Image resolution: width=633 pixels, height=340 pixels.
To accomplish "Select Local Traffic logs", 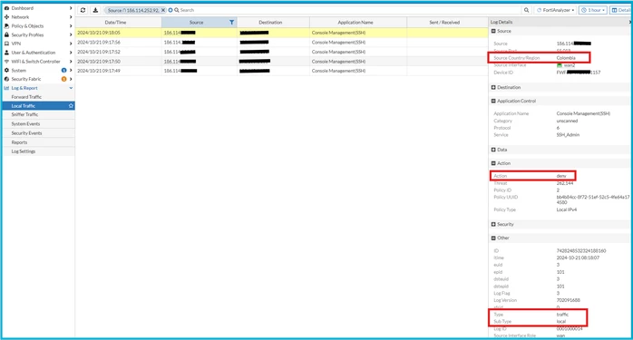I will coord(38,106).
